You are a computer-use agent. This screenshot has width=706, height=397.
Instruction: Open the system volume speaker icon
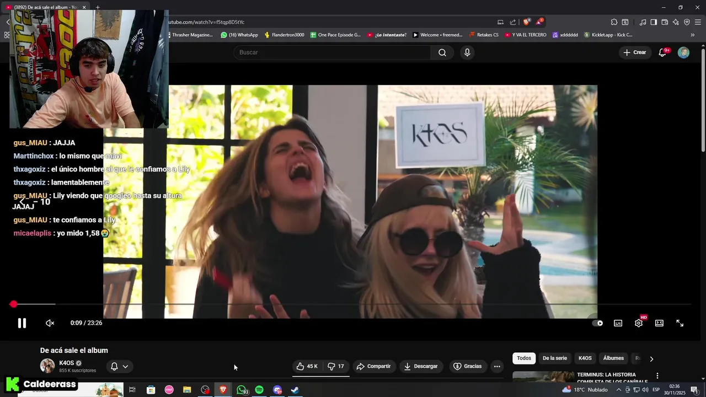click(x=645, y=390)
